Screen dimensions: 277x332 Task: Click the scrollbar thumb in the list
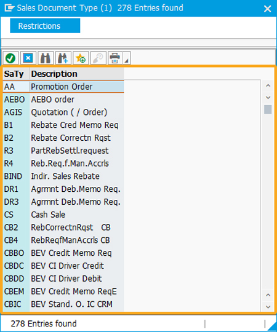pyautogui.click(x=268, y=109)
